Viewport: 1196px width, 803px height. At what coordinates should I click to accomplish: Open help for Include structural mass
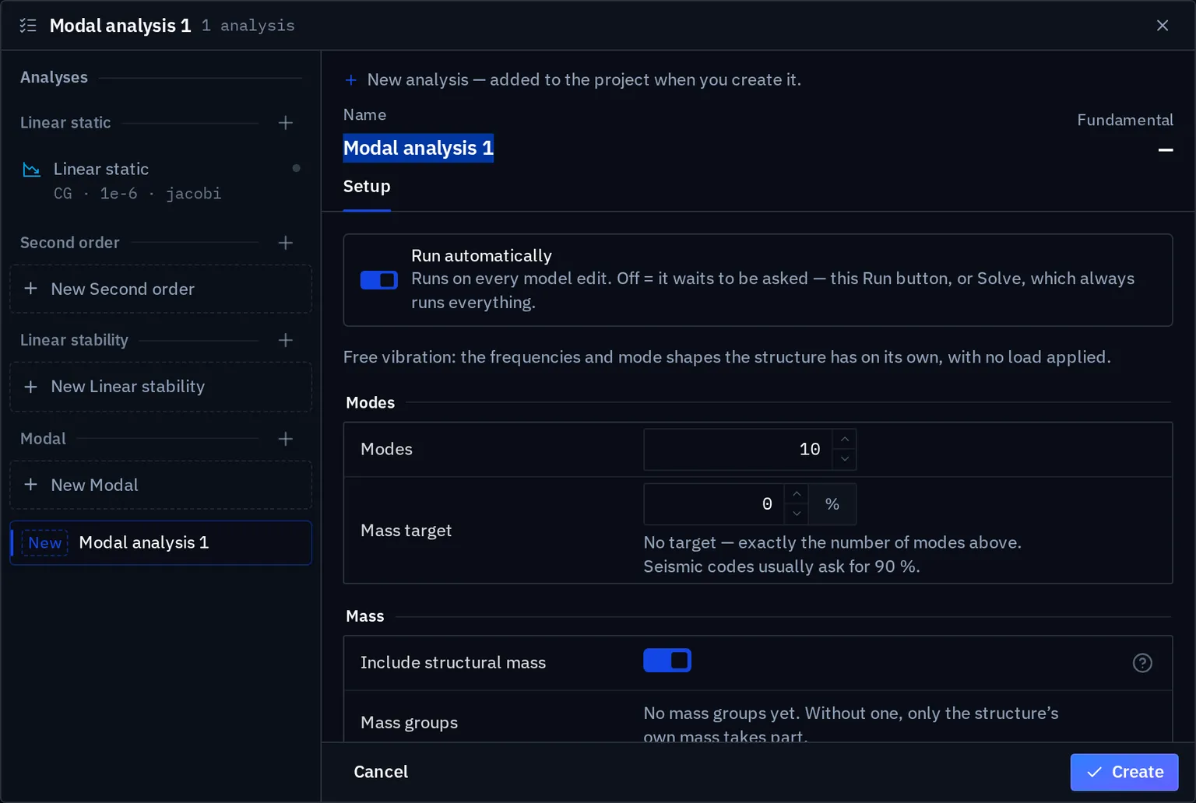[1142, 663]
